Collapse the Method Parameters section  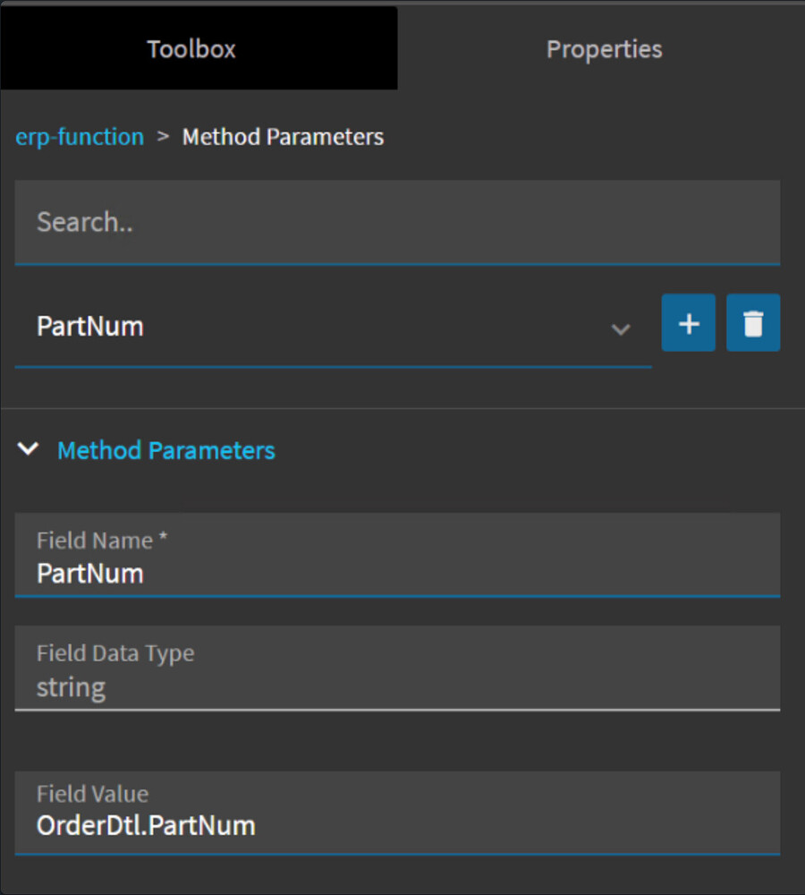(28, 450)
